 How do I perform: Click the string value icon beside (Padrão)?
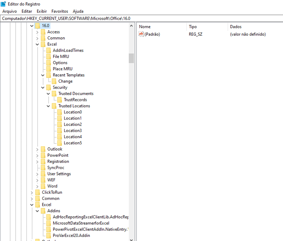(x=141, y=34)
